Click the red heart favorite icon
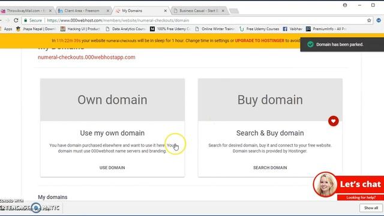The height and width of the screenshot is (216, 384). point(334,121)
